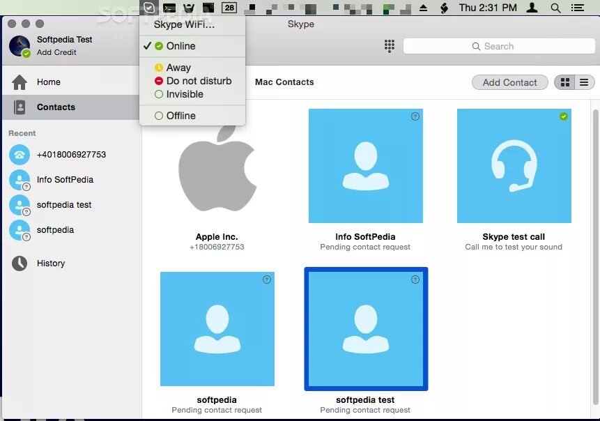This screenshot has height=421, width=600.
Task: Set status to Away
Action: (192, 68)
